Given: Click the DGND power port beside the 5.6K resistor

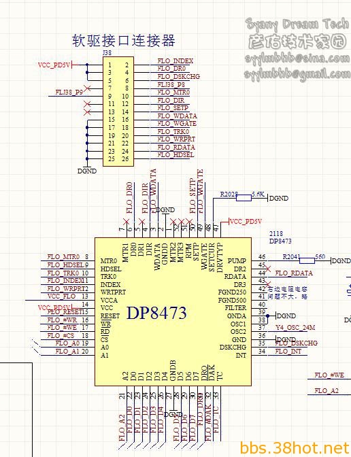Looking at the screenshot, I should click(278, 198).
